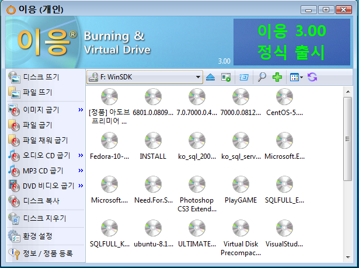Click the mount image play icon
The image size is (359, 268).
pyautogui.click(x=226, y=77)
